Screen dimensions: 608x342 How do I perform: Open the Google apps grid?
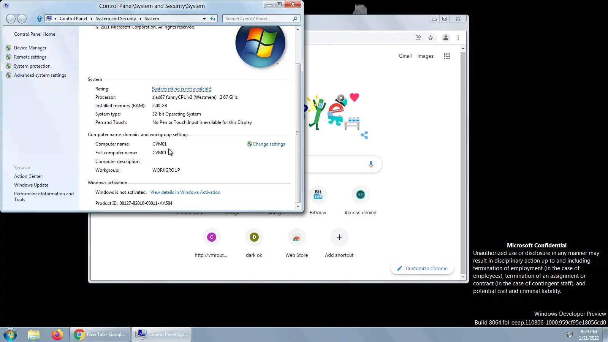(447, 56)
